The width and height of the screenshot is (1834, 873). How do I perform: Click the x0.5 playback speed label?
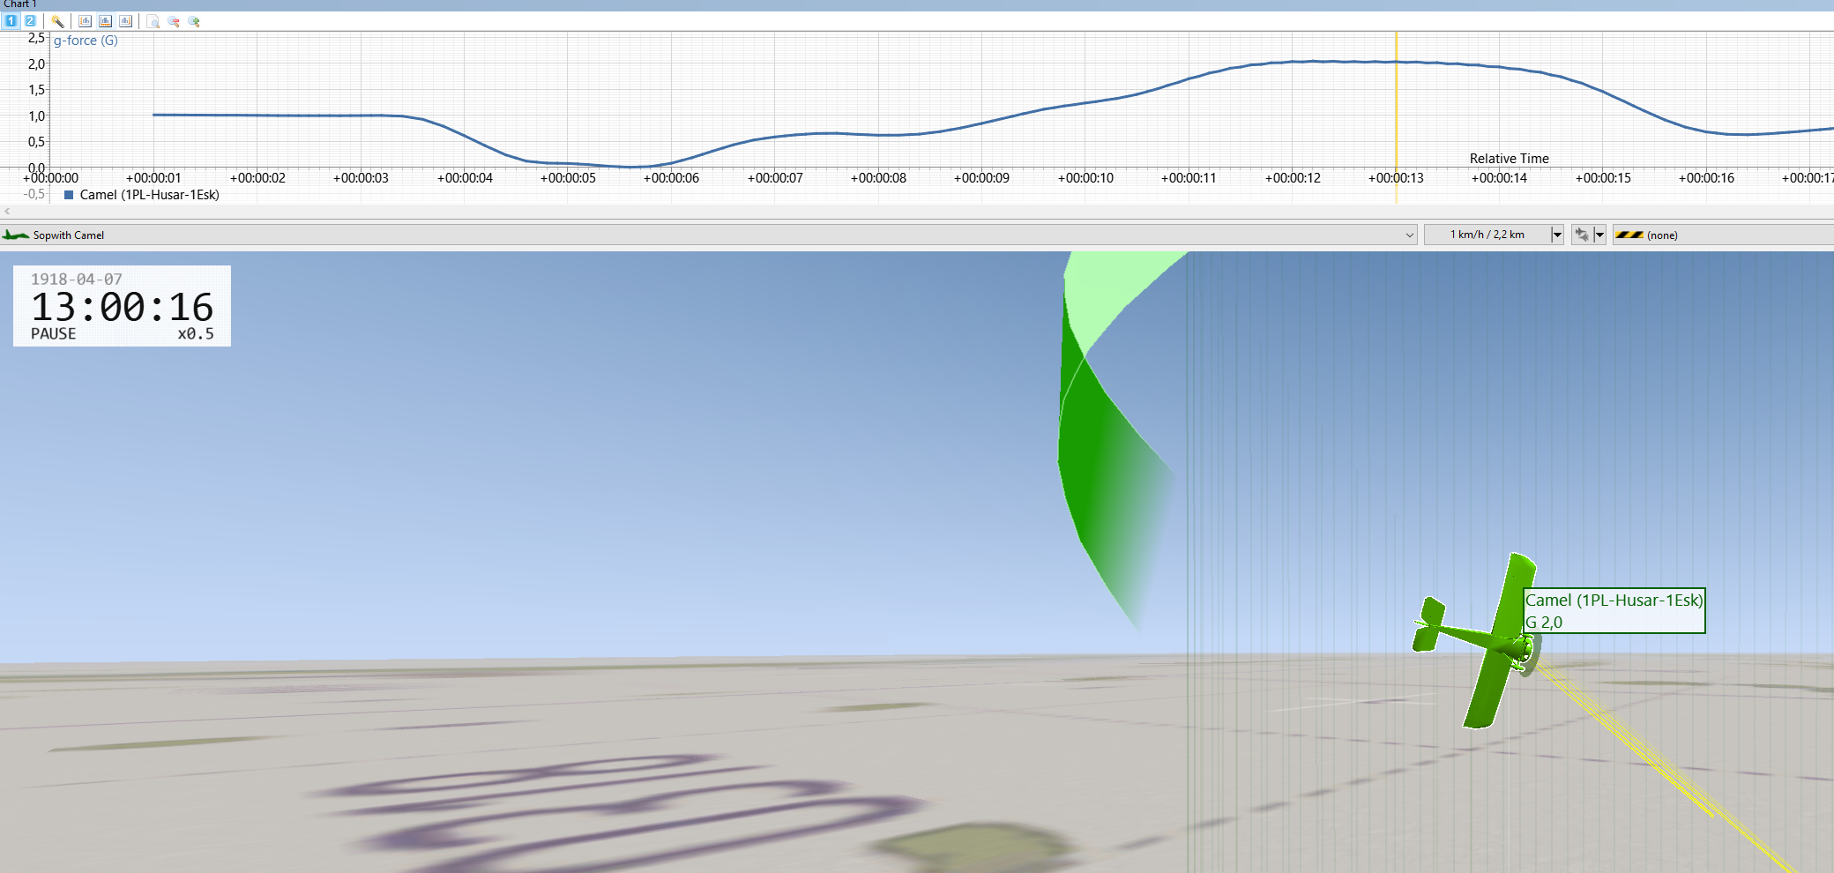point(196,334)
